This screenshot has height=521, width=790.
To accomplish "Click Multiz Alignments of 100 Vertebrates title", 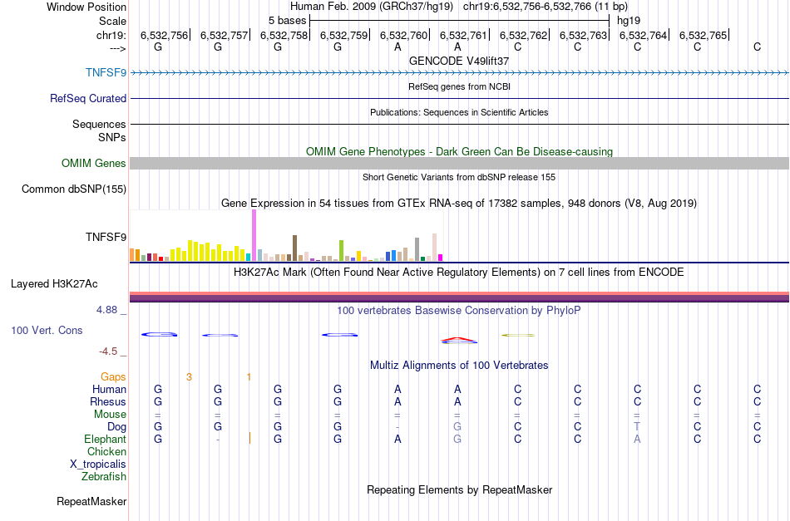I will 459,365.
